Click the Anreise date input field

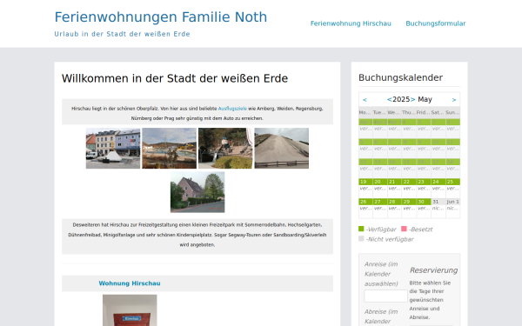[385, 296]
